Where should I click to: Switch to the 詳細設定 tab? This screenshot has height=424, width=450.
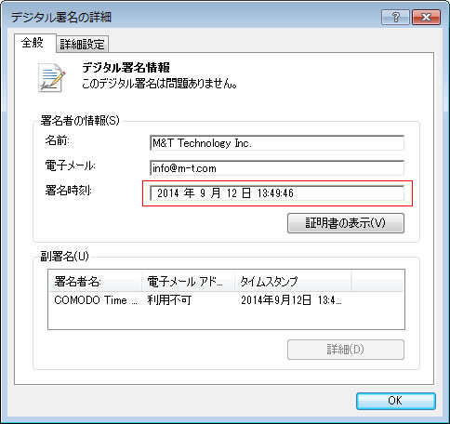pyautogui.click(x=83, y=45)
